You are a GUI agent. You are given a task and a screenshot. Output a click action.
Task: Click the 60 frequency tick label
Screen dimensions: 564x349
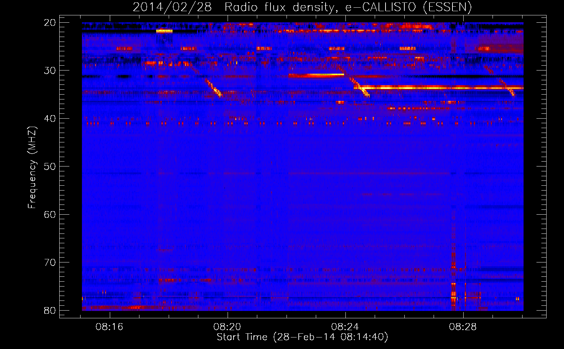tap(50, 214)
